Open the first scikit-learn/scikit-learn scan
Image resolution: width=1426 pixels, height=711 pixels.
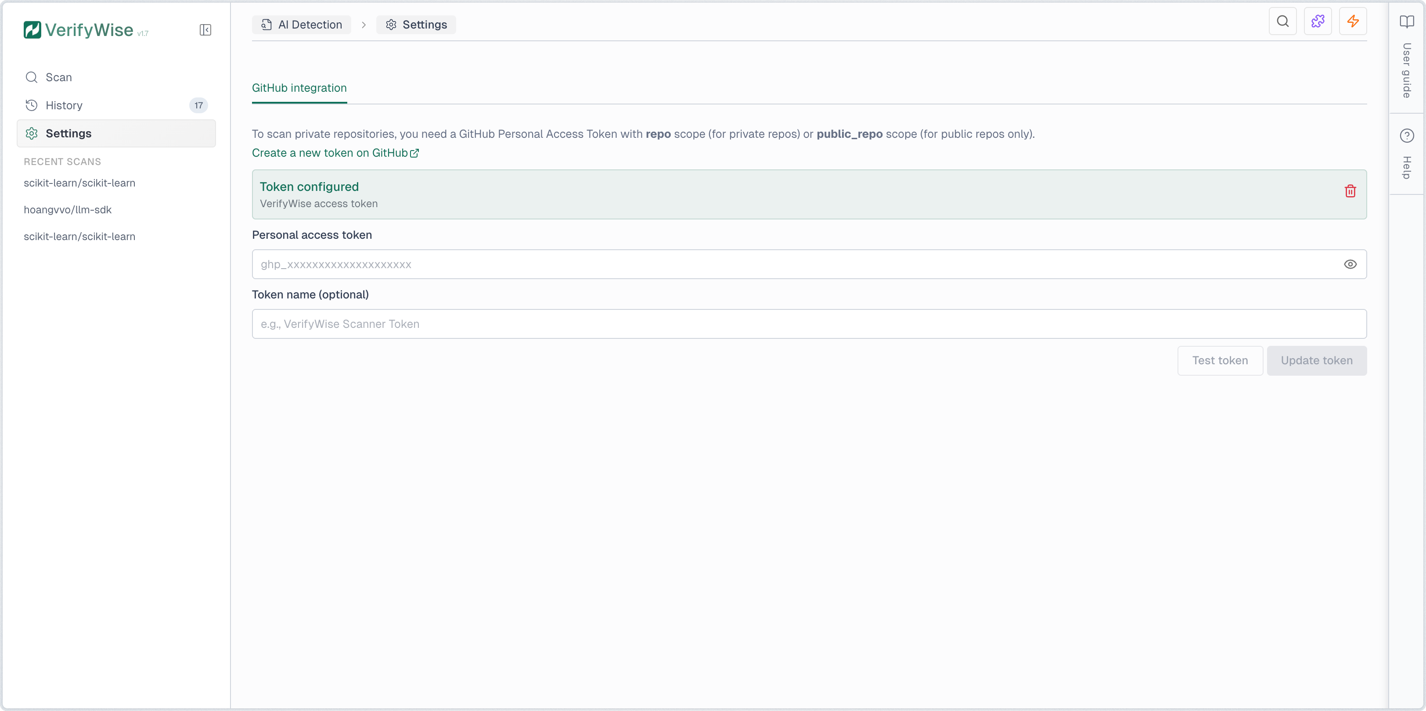[79, 183]
